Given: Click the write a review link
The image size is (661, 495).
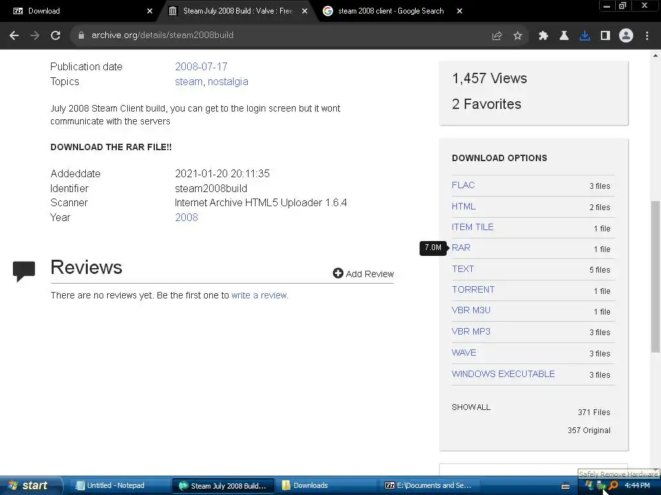Looking at the screenshot, I should click(x=259, y=295).
